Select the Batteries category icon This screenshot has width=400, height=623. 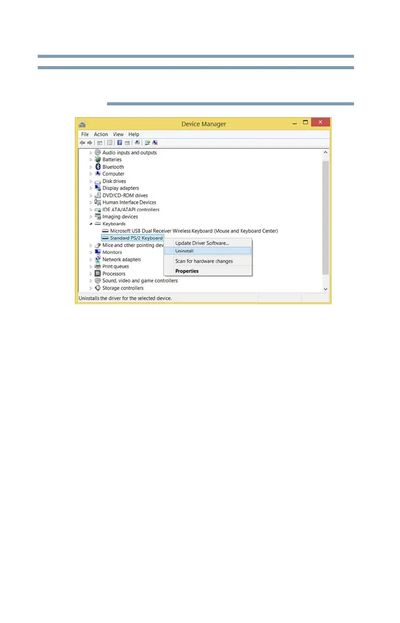pyautogui.click(x=98, y=160)
